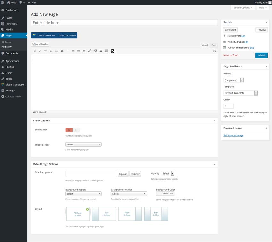This screenshot has height=242, width=272.
Task: Insert a bulleted list
Action: point(51,51)
